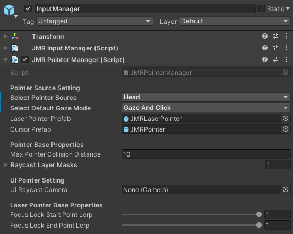Click Laser Pointer Prefab object picker

286,118
